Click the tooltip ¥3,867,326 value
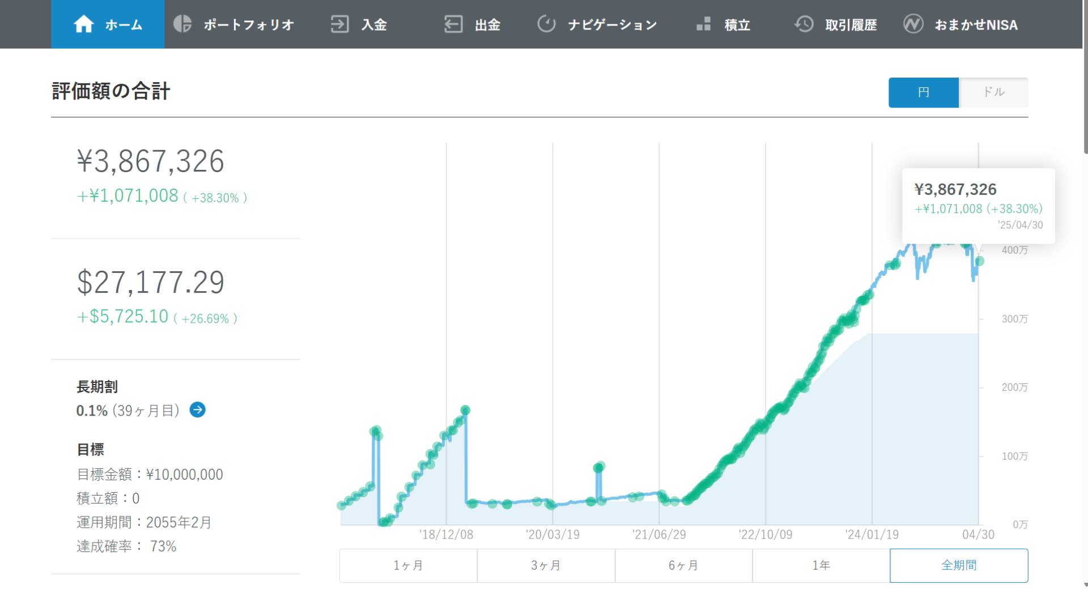Viewport: 1088px width, 589px height. pos(955,189)
